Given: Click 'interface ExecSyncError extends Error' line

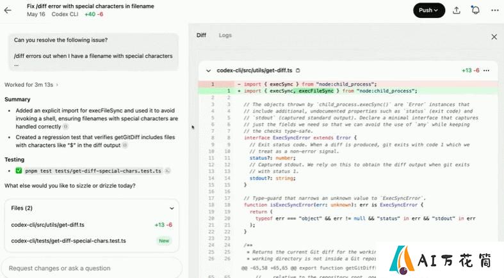Looking at the screenshot, I should point(300,138).
